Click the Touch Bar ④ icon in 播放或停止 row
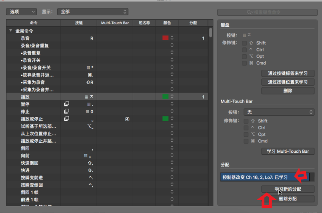 point(127,119)
